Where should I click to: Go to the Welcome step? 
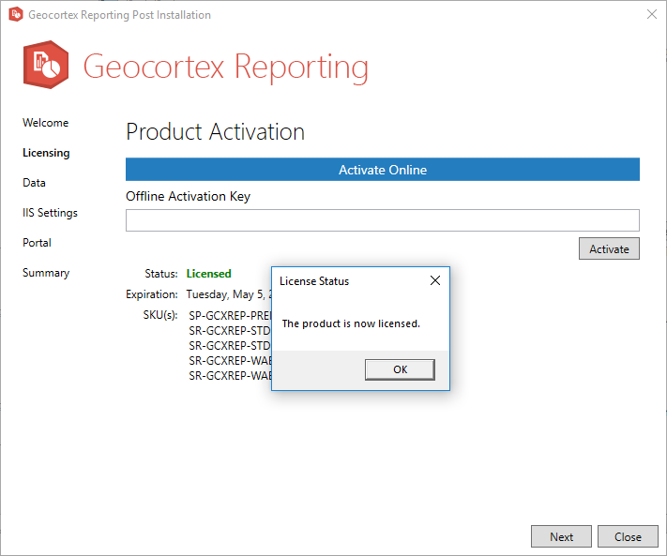(x=46, y=123)
